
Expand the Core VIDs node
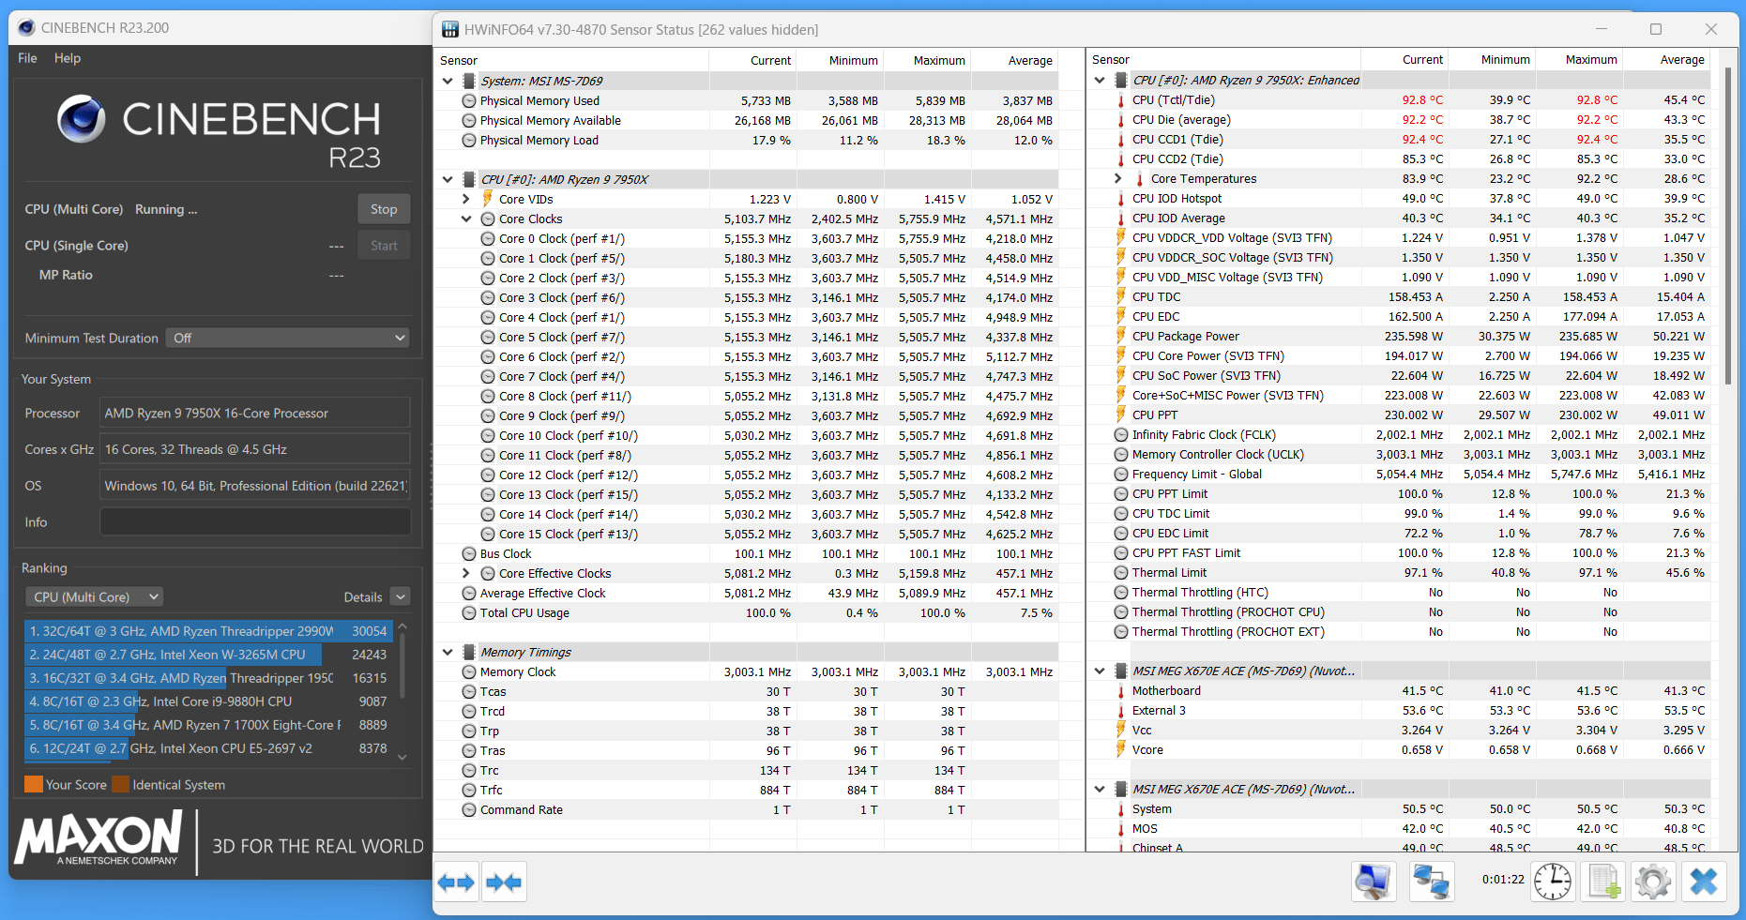click(x=466, y=199)
